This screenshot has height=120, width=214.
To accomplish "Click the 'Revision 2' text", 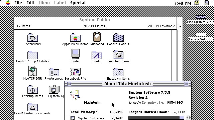I will [x=138, y=98].
